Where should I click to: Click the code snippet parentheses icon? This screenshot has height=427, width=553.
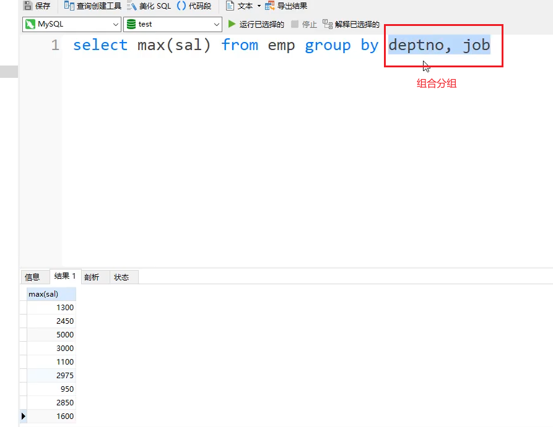click(x=181, y=6)
